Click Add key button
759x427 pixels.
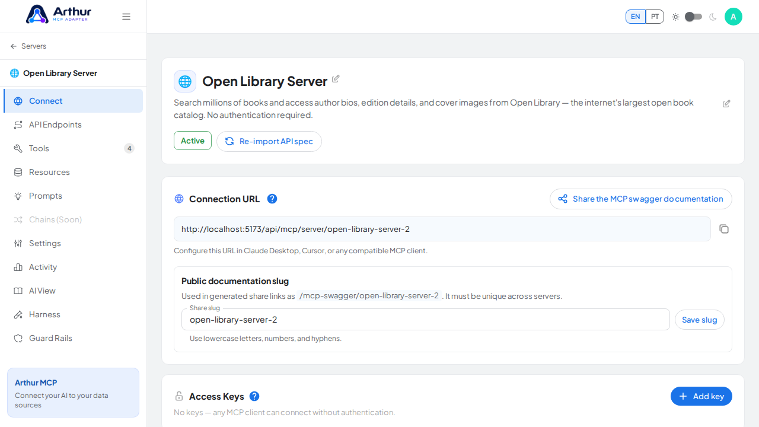[701, 396]
